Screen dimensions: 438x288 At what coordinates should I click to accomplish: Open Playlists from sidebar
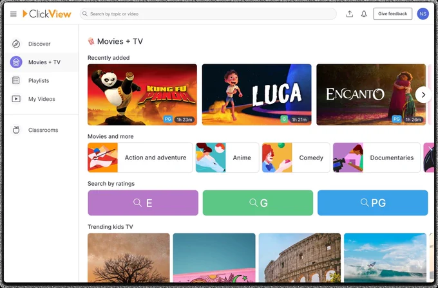point(41,80)
